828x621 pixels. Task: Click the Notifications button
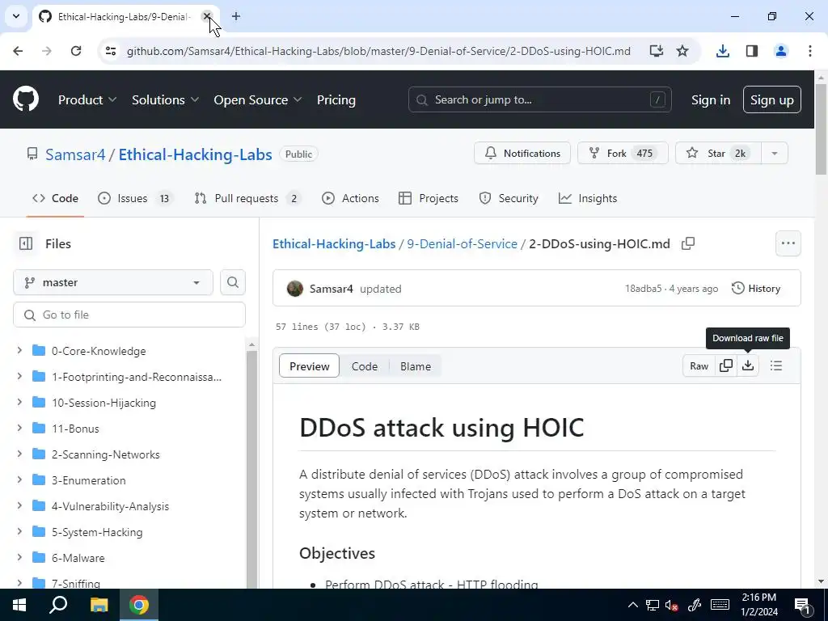[522, 153]
